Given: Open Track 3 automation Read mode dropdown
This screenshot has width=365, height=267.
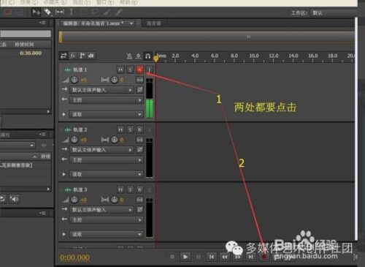Looking at the screenshot, I should (x=107, y=234).
